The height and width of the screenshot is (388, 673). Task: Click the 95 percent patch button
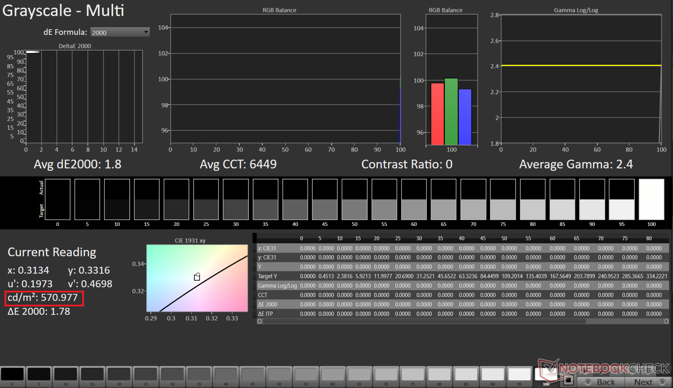(519, 374)
